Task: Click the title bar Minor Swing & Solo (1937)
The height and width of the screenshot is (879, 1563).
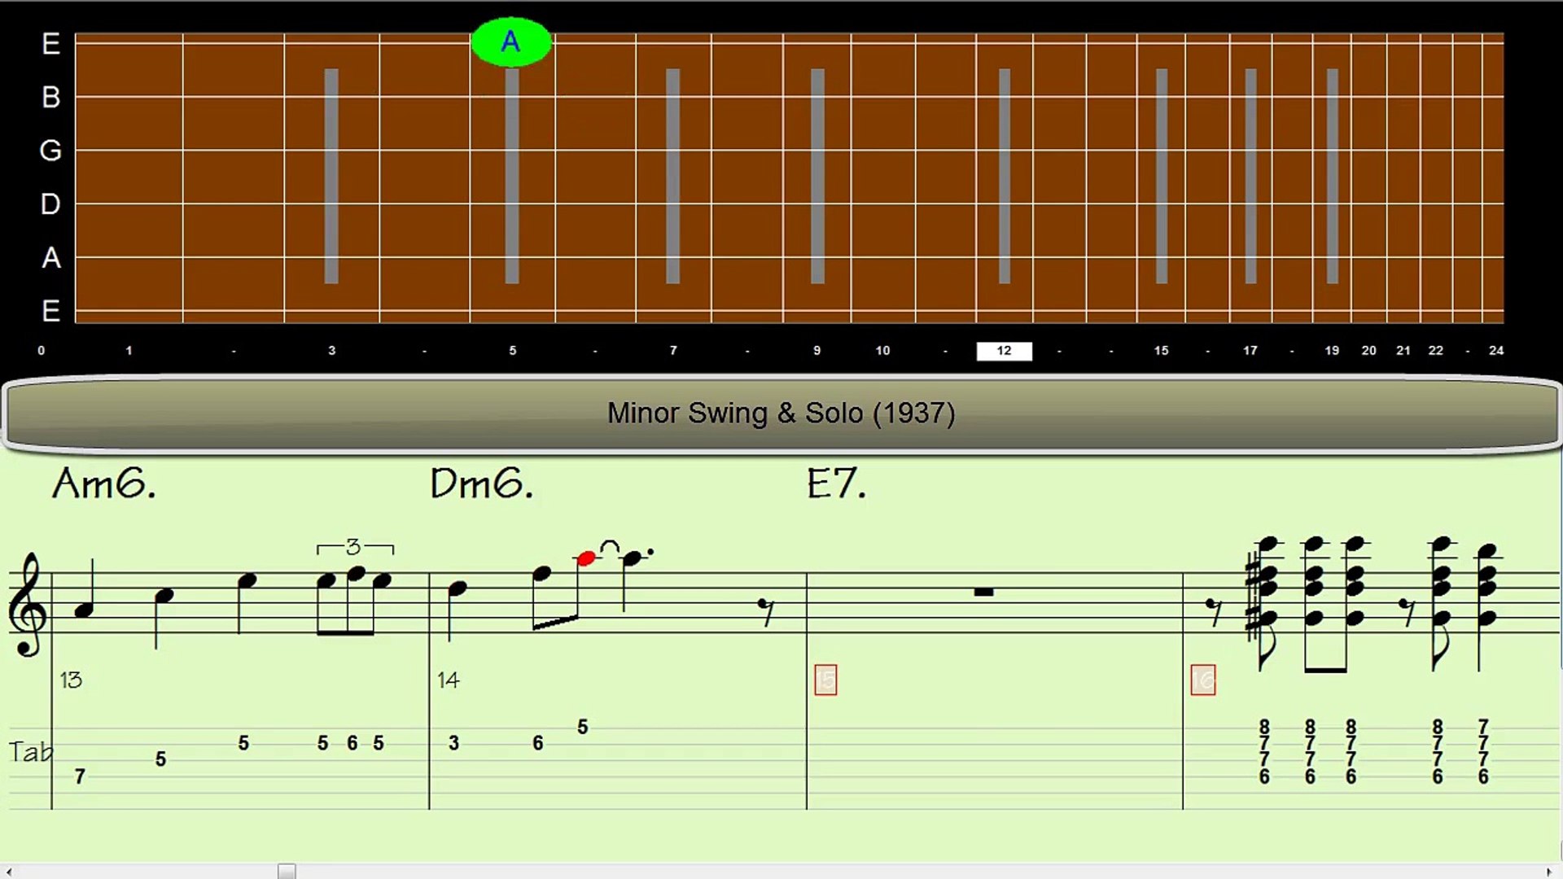Action: tap(781, 413)
